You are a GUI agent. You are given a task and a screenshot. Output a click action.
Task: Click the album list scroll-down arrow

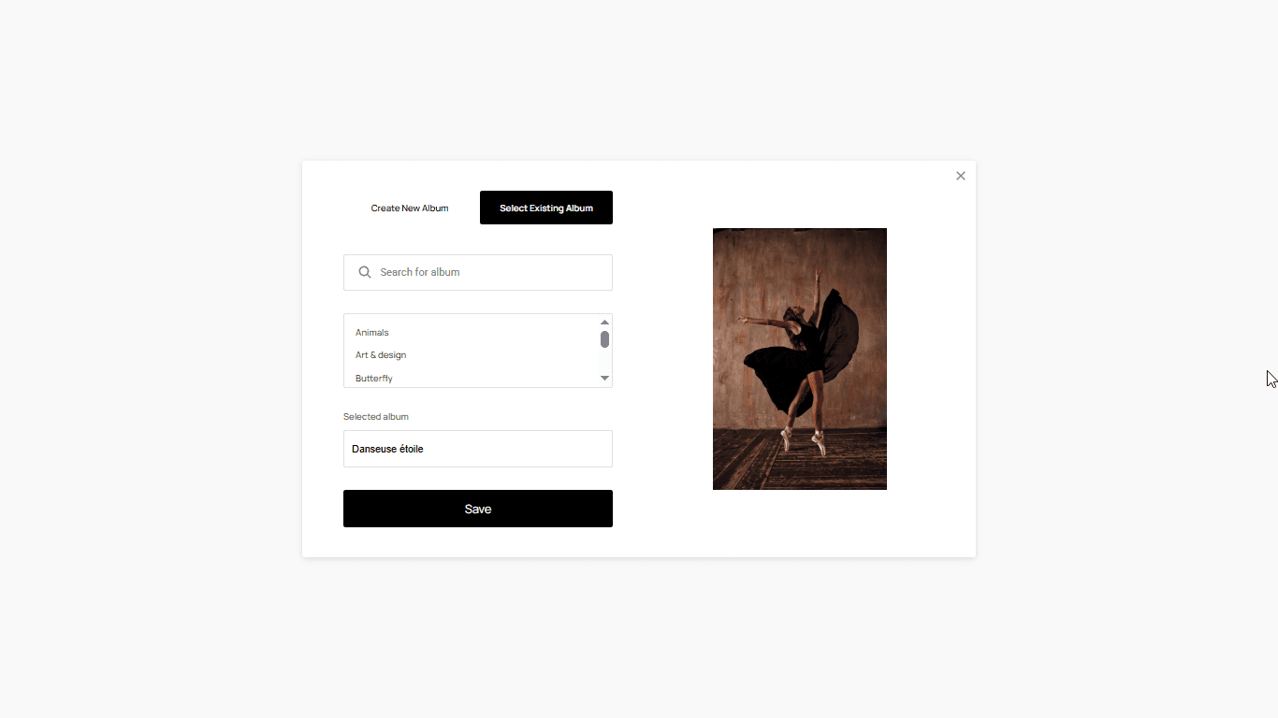[604, 378]
